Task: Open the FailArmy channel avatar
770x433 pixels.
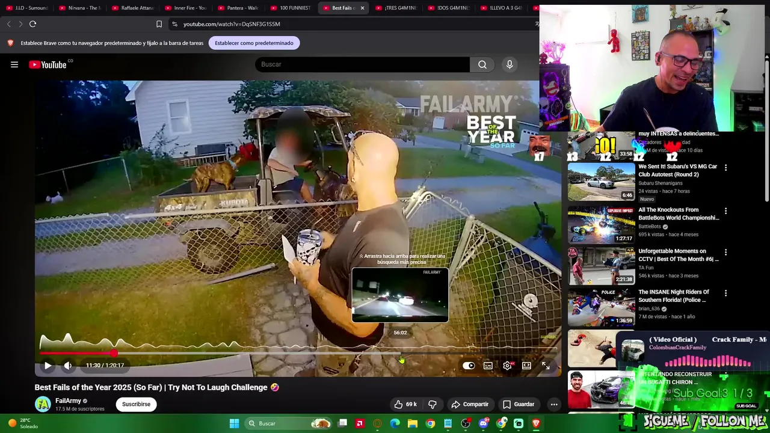Action: coord(43,404)
